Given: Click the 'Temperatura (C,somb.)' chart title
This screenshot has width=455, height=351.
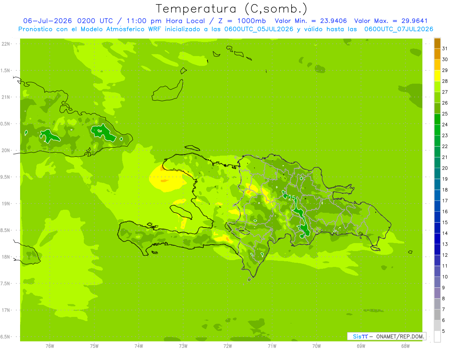Looking at the screenshot, I should pos(231,9).
